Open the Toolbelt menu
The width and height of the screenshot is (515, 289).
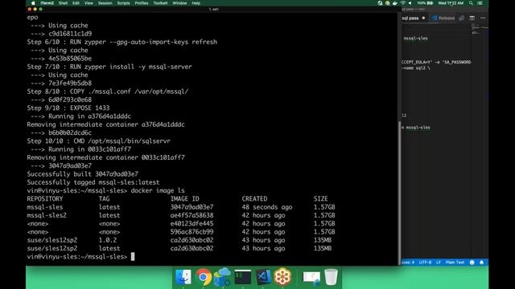(x=160, y=3)
